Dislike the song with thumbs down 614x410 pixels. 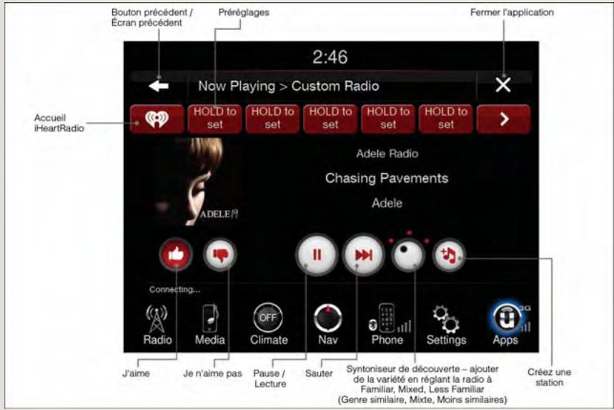[x=220, y=255]
